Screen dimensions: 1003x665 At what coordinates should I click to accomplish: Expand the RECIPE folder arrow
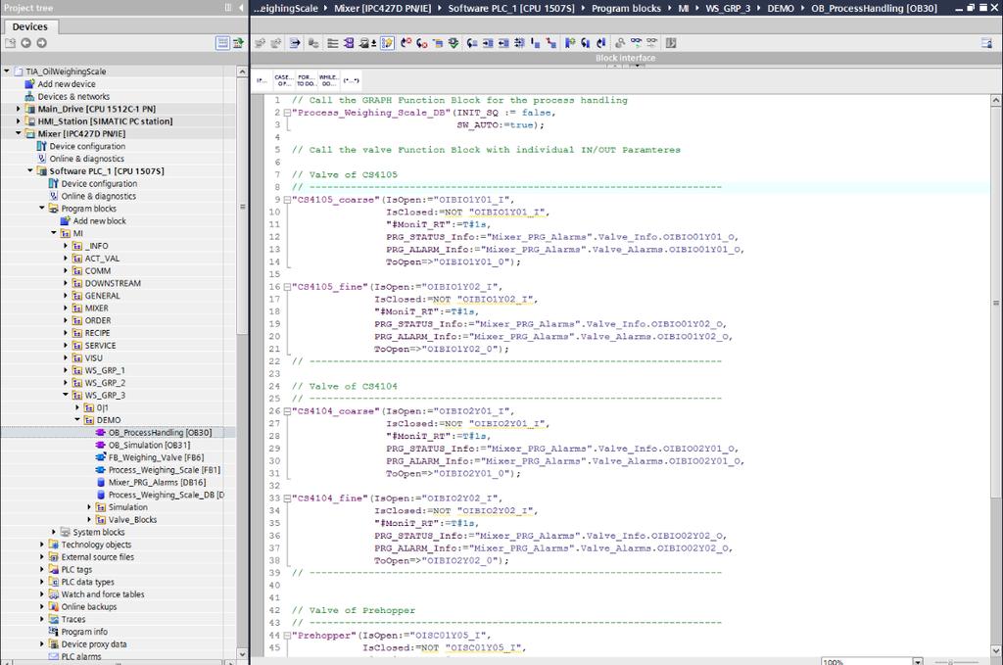coord(66,333)
